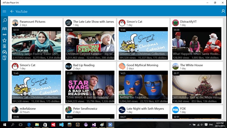Open the Late Night with Seth Meyers name

(x=145, y=108)
